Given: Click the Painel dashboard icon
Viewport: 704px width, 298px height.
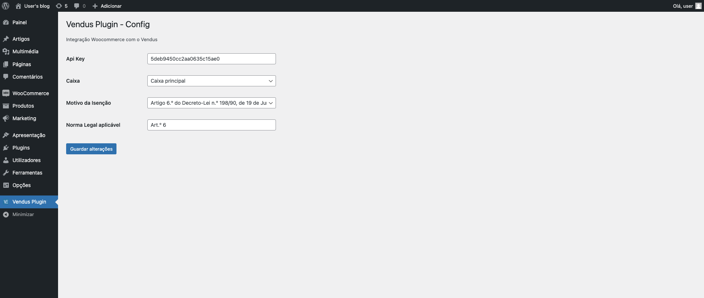Looking at the screenshot, I should click(6, 22).
